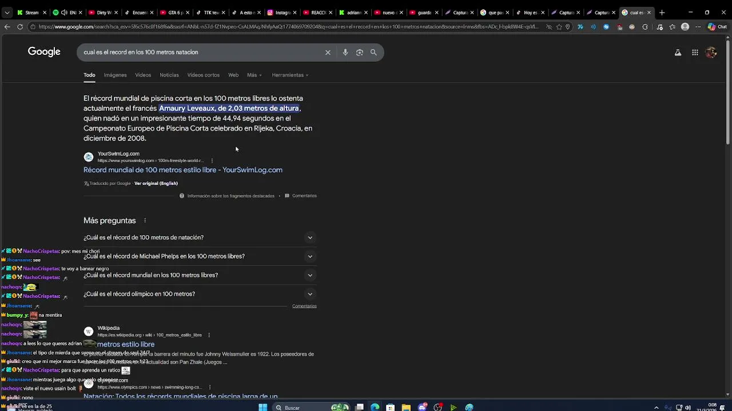Reload the page in the browser

pos(20,27)
